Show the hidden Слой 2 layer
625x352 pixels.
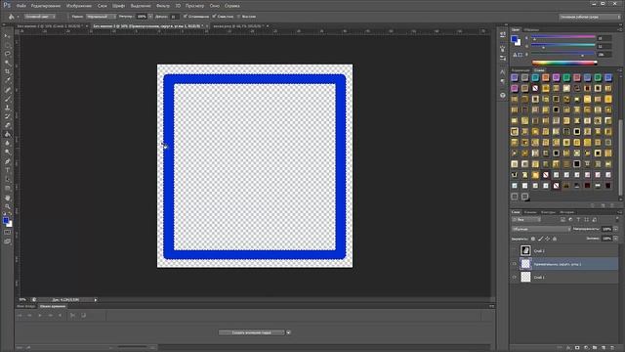515,250
